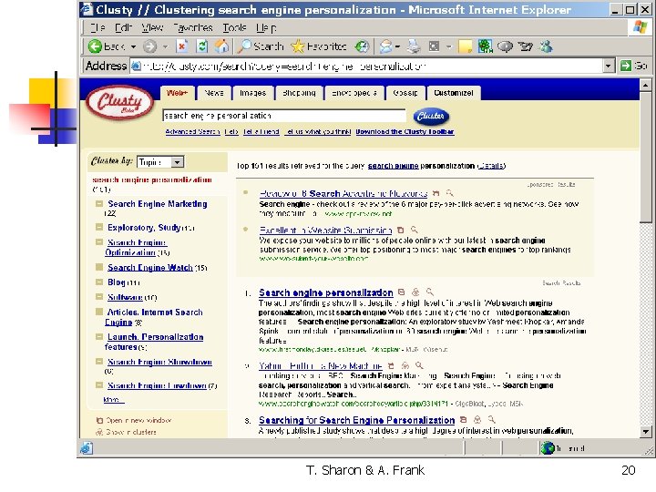Select the News tab
The width and height of the screenshot is (656, 492).
(214, 93)
